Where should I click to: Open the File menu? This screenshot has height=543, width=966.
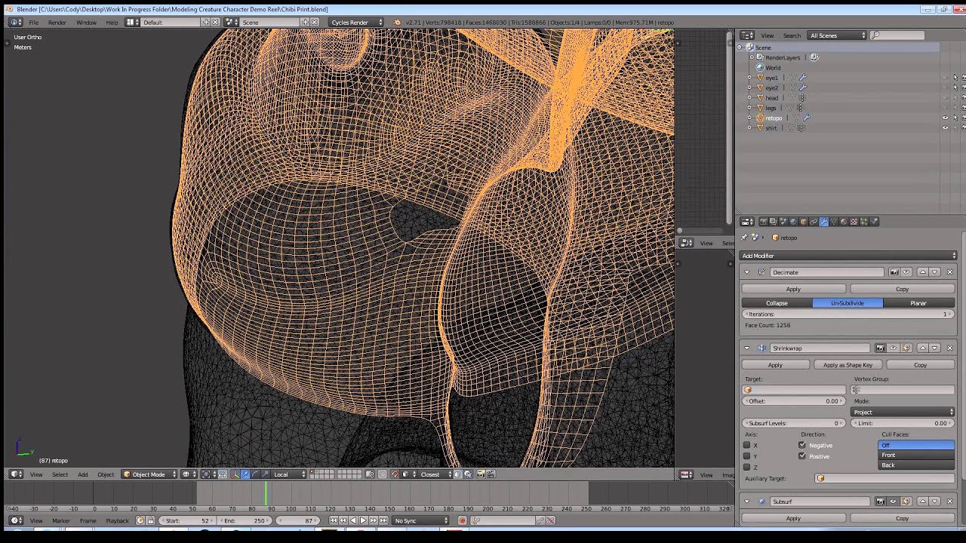34,22
